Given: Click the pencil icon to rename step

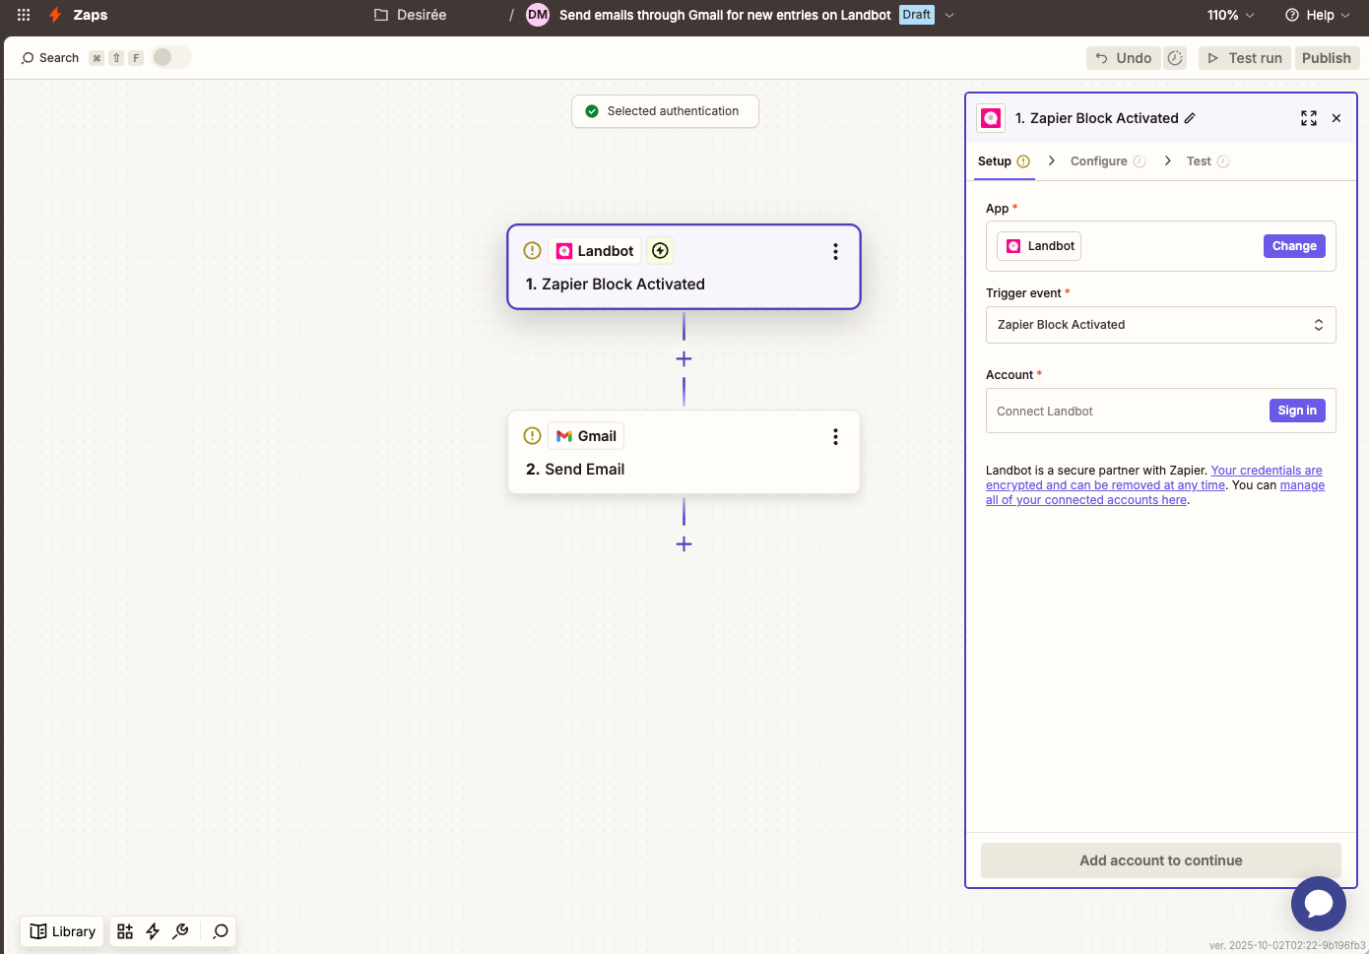Looking at the screenshot, I should 1190,118.
